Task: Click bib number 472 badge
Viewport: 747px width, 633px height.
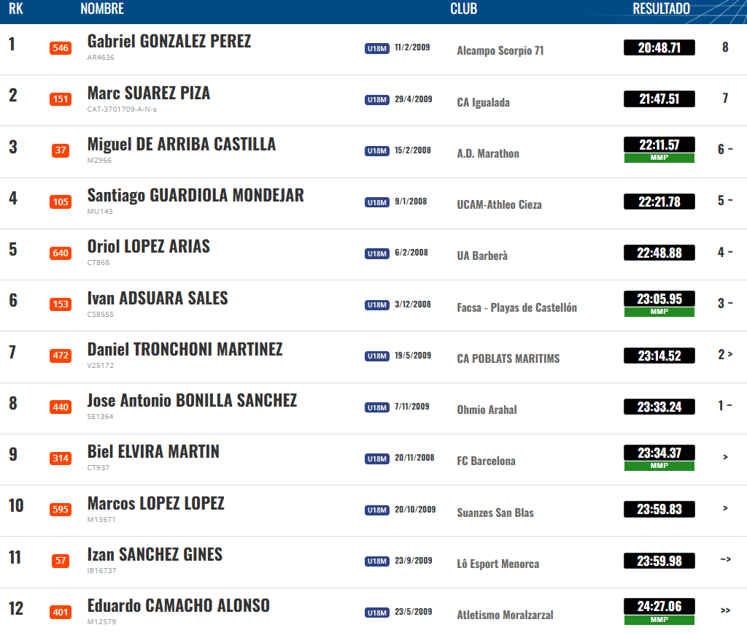Action: (x=61, y=356)
